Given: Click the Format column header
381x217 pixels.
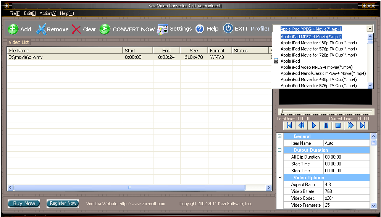Looking at the screenshot, I should [220, 50].
